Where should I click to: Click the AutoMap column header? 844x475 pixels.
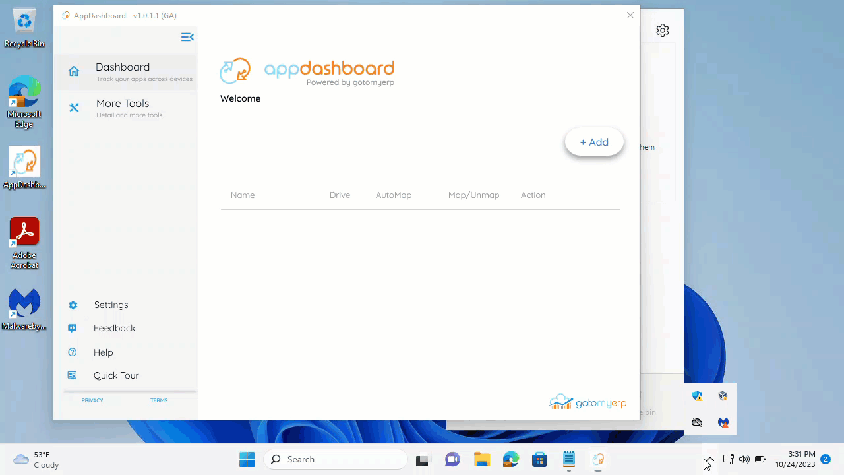coord(394,195)
